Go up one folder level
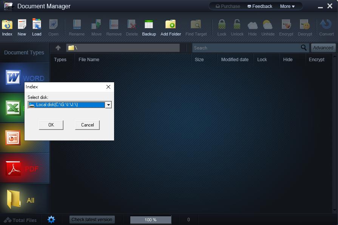The image size is (338, 225). click(x=58, y=48)
